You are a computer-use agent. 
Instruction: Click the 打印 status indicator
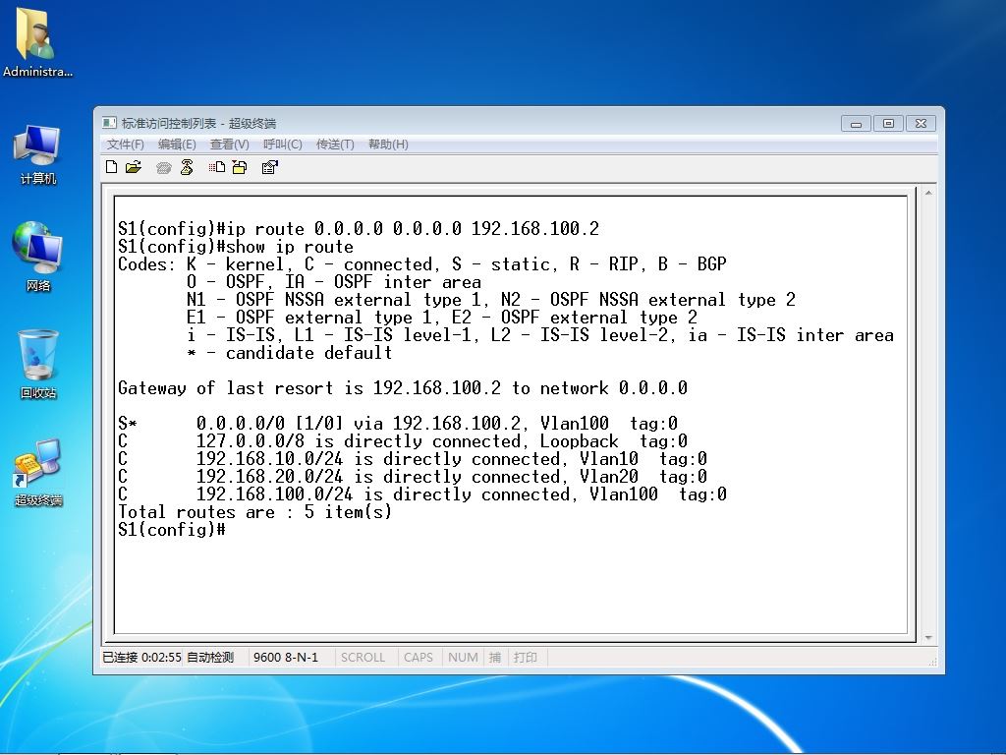coord(526,658)
